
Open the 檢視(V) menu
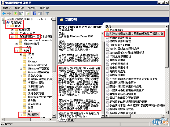pos(32,8)
